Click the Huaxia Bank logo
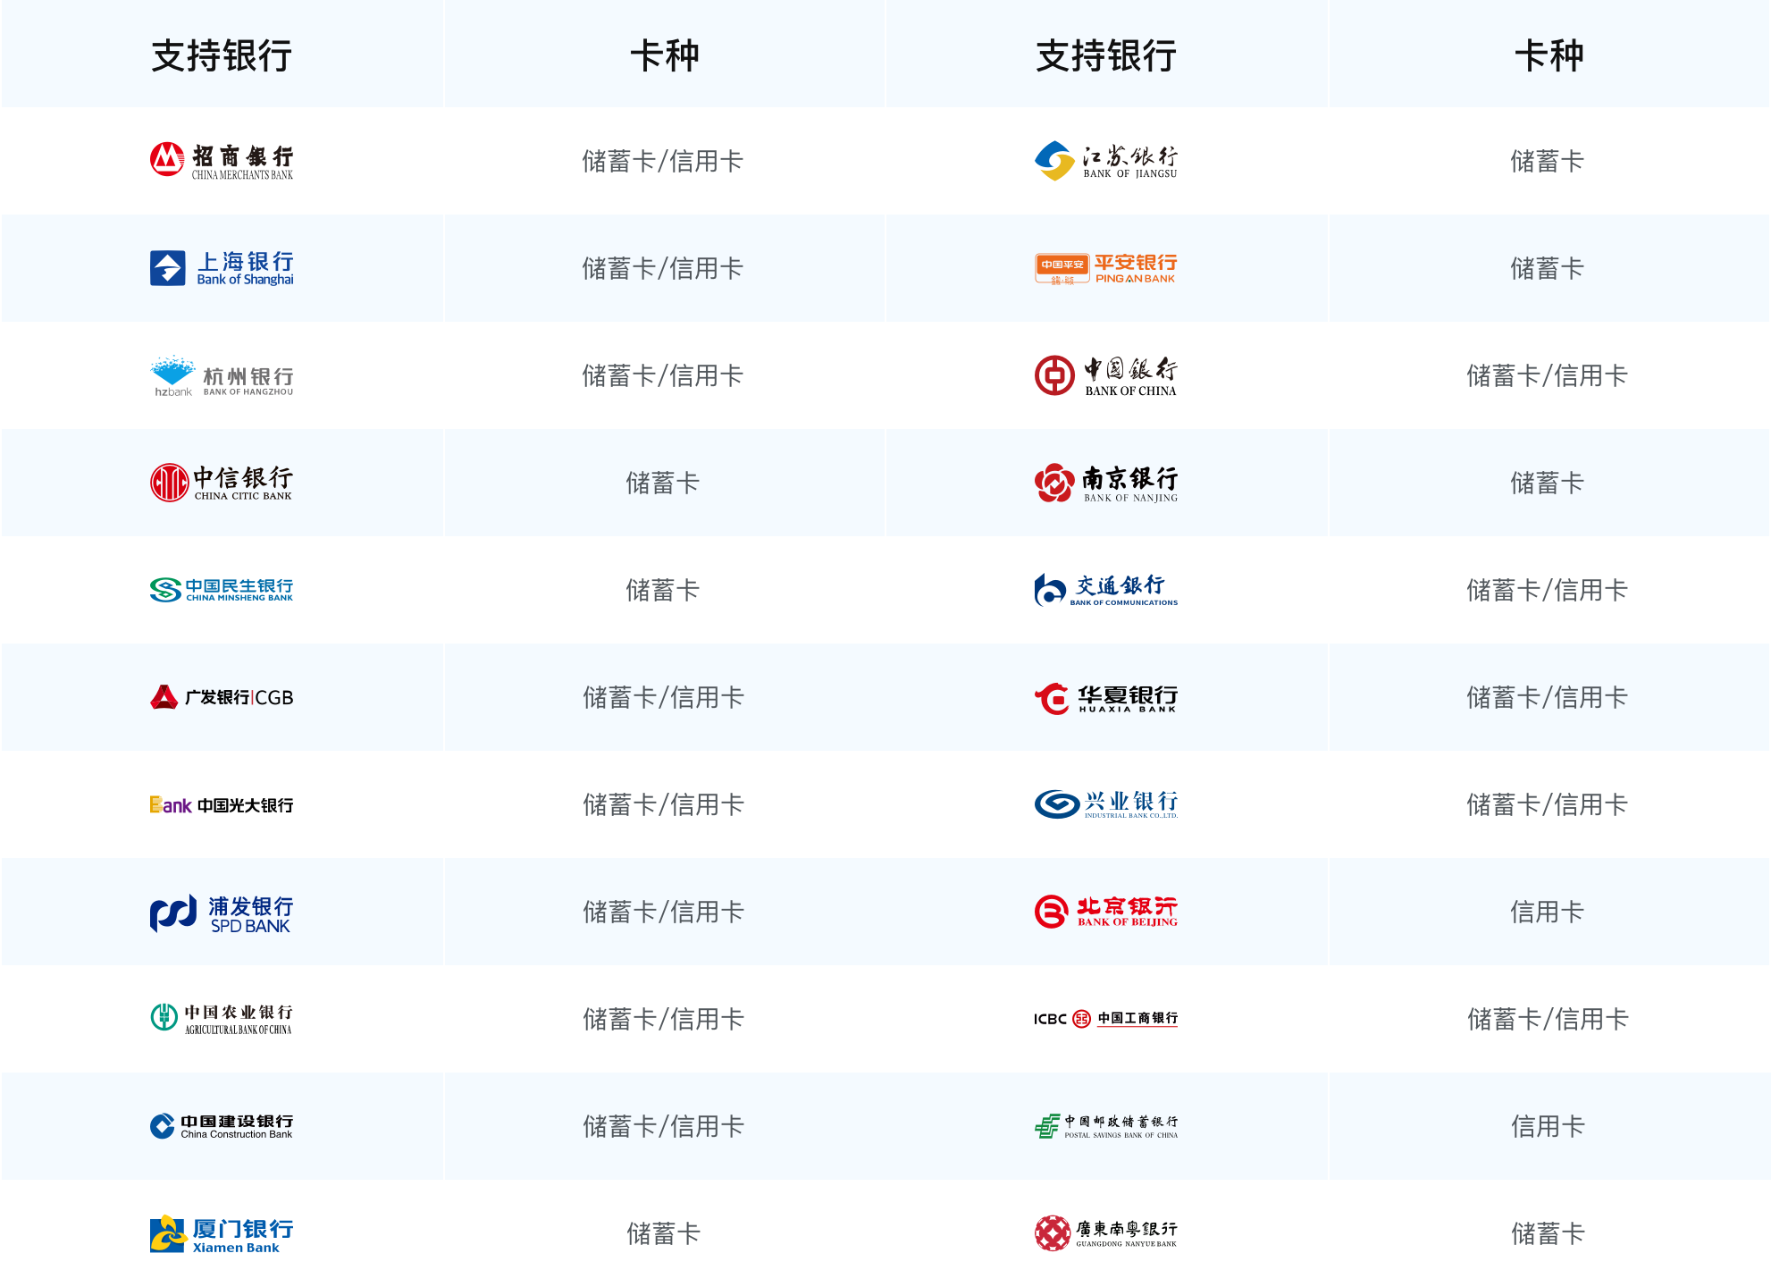 pyautogui.click(x=1106, y=698)
